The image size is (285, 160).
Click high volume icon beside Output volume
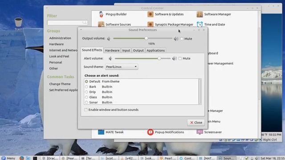pos(176,39)
